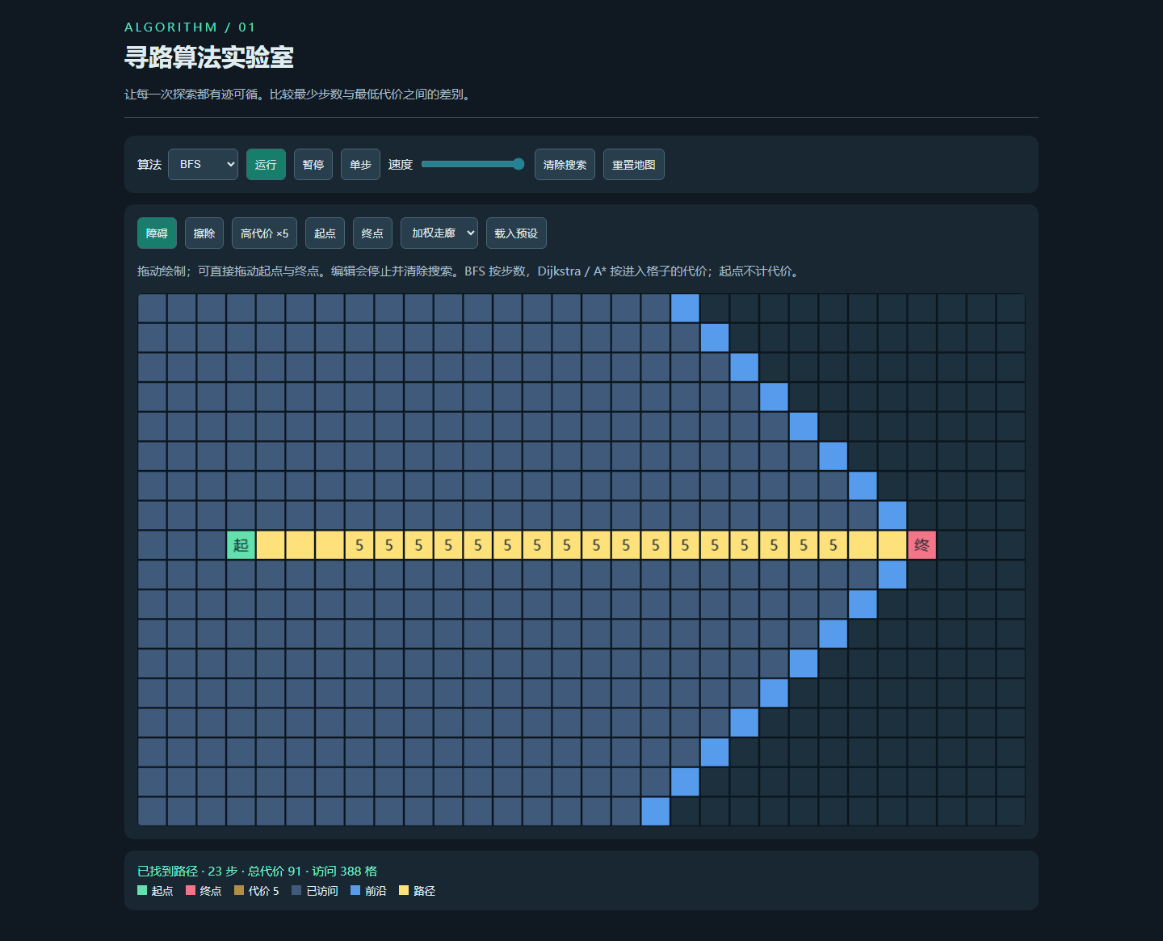Click the pink 终 end cell
Image resolution: width=1163 pixels, height=941 pixels.
(922, 545)
